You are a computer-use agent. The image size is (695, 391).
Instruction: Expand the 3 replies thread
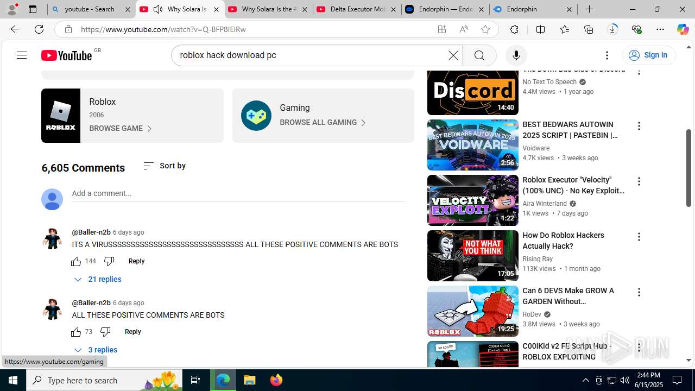pos(96,350)
